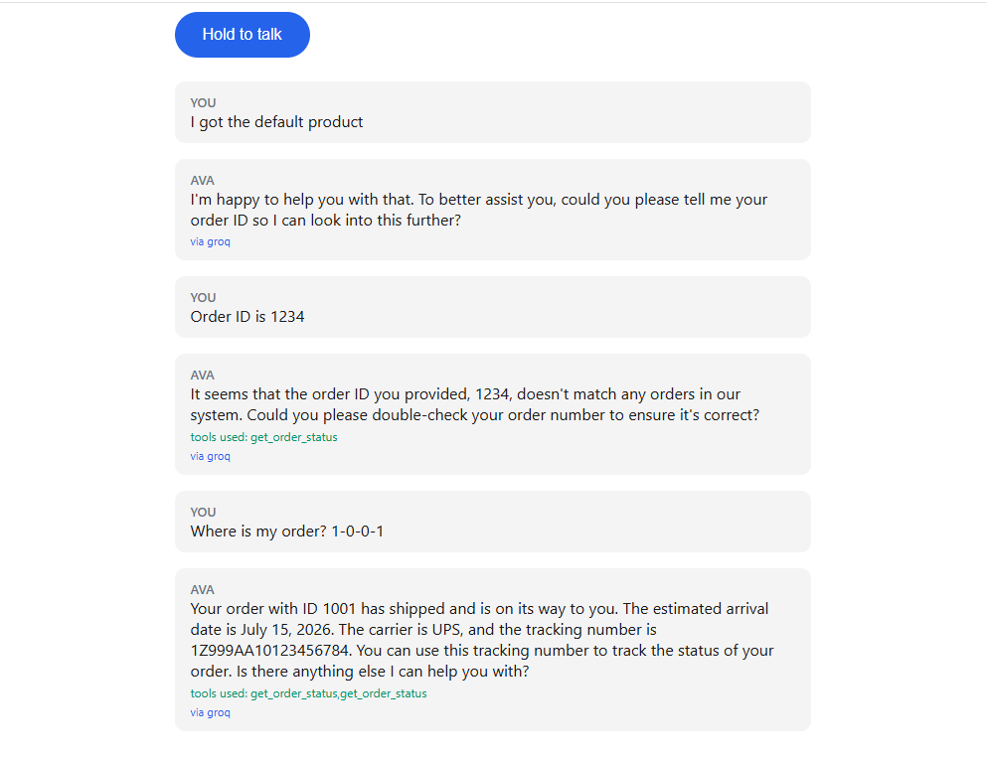Click the AVA label above the order ID request

(202, 181)
